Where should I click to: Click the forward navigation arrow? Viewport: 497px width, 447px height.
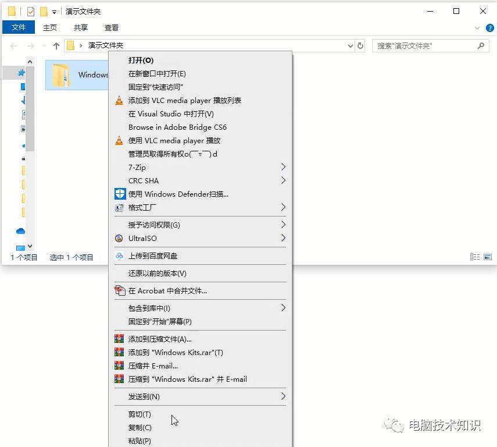31,46
